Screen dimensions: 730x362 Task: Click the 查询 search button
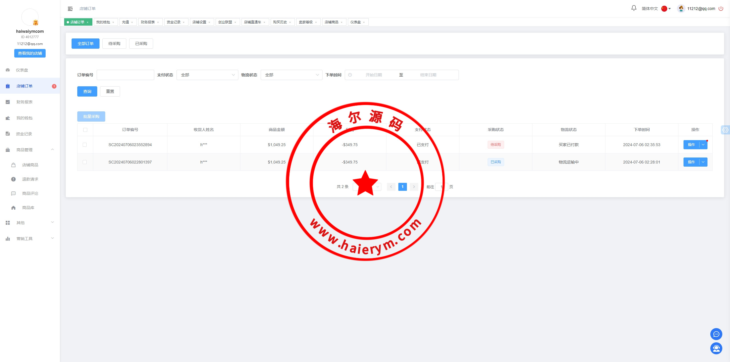click(x=87, y=91)
